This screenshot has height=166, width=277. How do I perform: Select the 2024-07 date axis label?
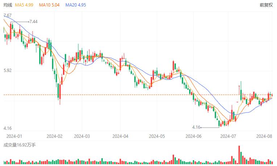pyautogui.click(x=228, y=136)
